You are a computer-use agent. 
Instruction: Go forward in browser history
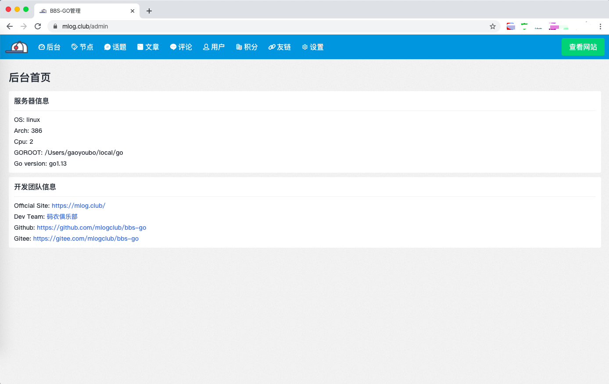[x=24, y=26]
